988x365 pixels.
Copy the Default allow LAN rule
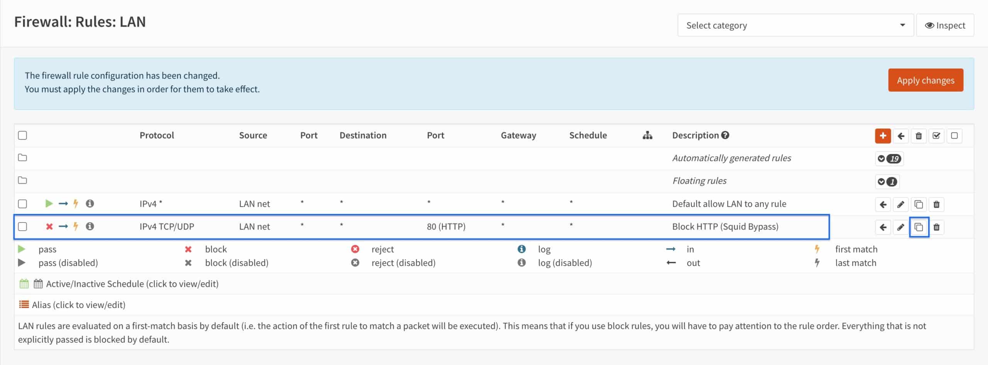pyautogui.click(x=918, y=204)
